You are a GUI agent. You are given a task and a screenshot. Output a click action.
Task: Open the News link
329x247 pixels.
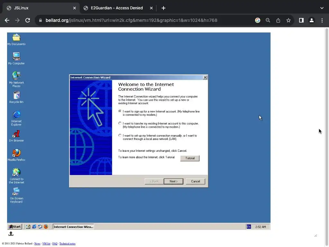pyautogui.click(x=37, y=244)
